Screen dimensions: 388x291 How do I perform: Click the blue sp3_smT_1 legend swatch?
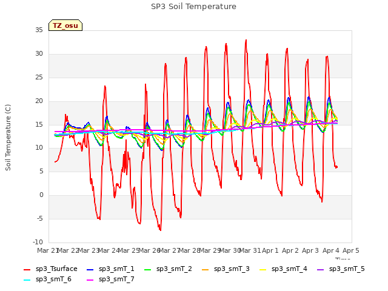90,269
